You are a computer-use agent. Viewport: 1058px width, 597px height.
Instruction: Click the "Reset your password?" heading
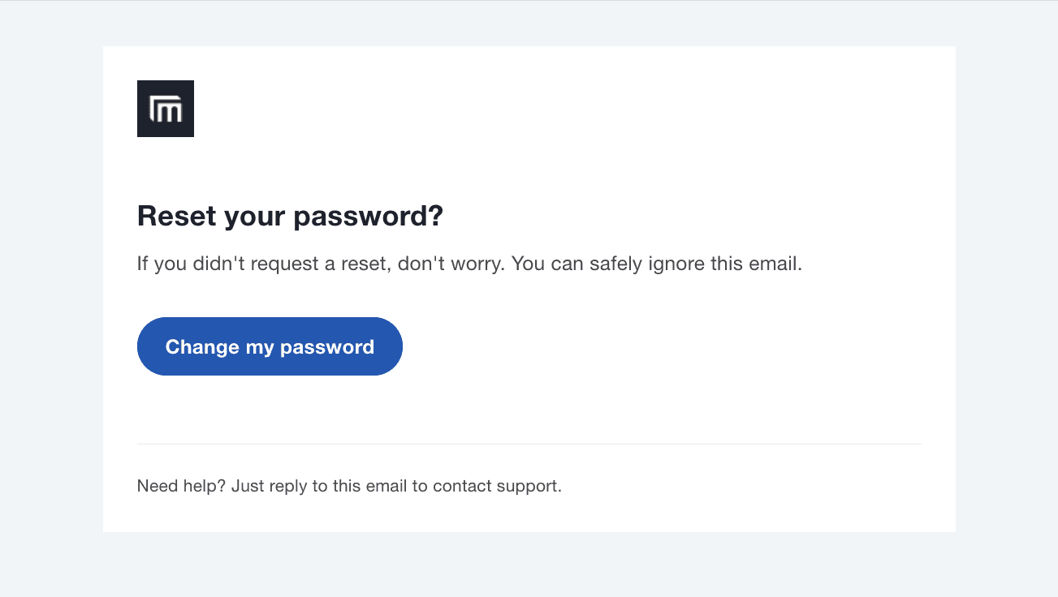[x=290, y=217]
